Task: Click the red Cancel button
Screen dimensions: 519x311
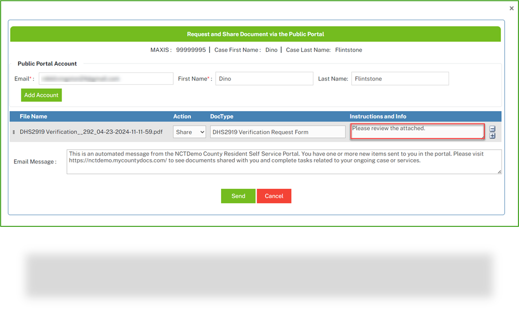Action: 274,196
